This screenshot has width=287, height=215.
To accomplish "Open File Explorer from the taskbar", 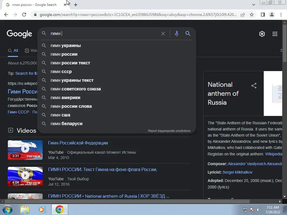I will (x=25, y=210).
